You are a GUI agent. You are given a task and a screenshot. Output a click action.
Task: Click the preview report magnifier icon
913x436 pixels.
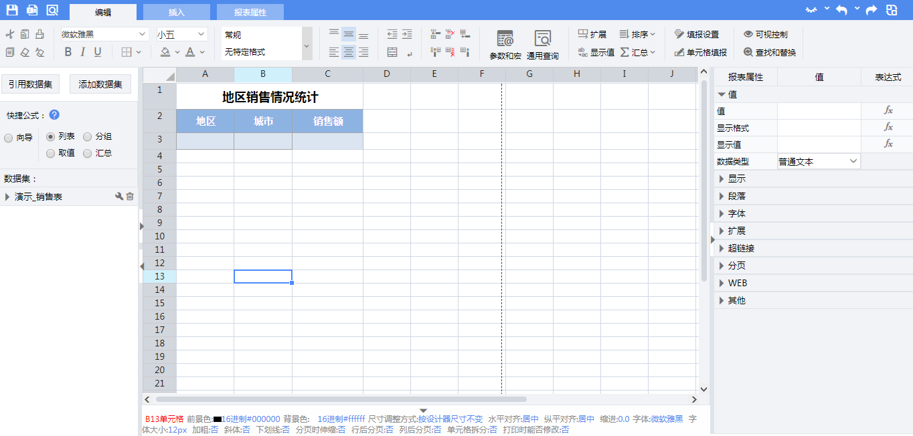(52, 10)
